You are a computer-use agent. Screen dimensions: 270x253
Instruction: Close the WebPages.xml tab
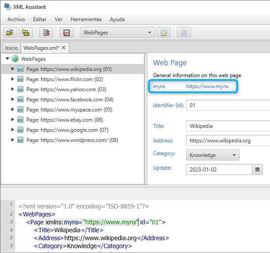coord(64,48)
